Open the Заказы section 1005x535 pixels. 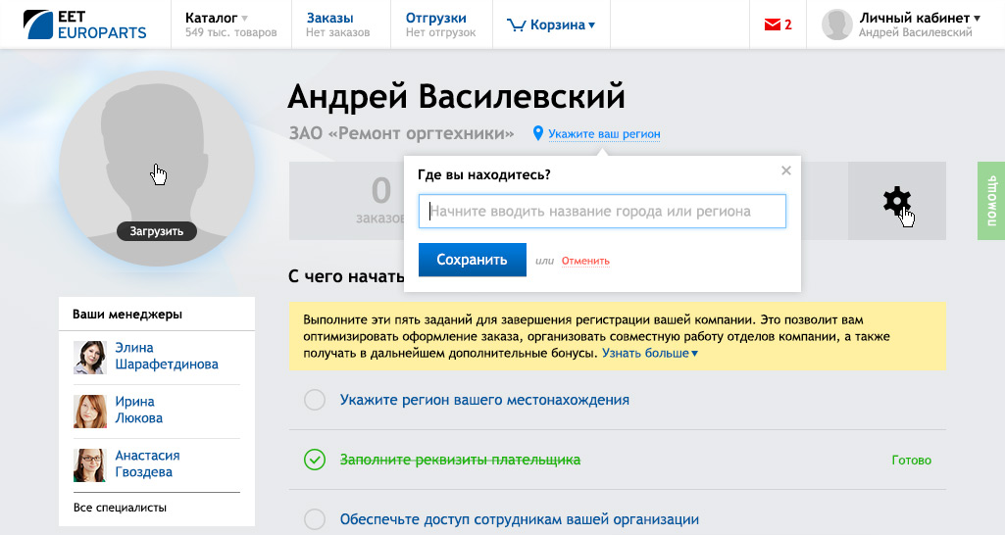[329, 18]
